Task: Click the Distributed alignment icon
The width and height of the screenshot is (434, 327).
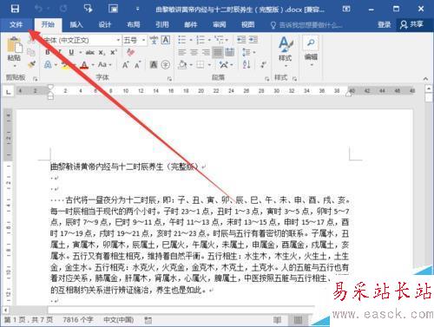Action: (x=230, y=52)
